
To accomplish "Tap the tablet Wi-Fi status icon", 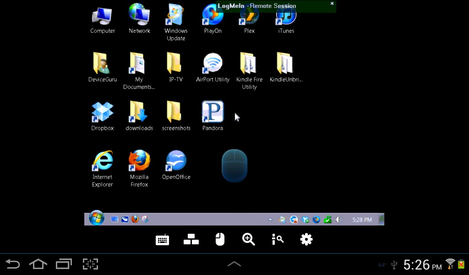I will click(x=450, y=264).
